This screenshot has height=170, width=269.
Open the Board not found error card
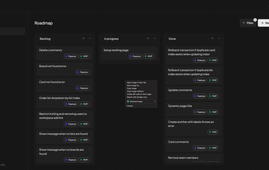coord(65,69)
